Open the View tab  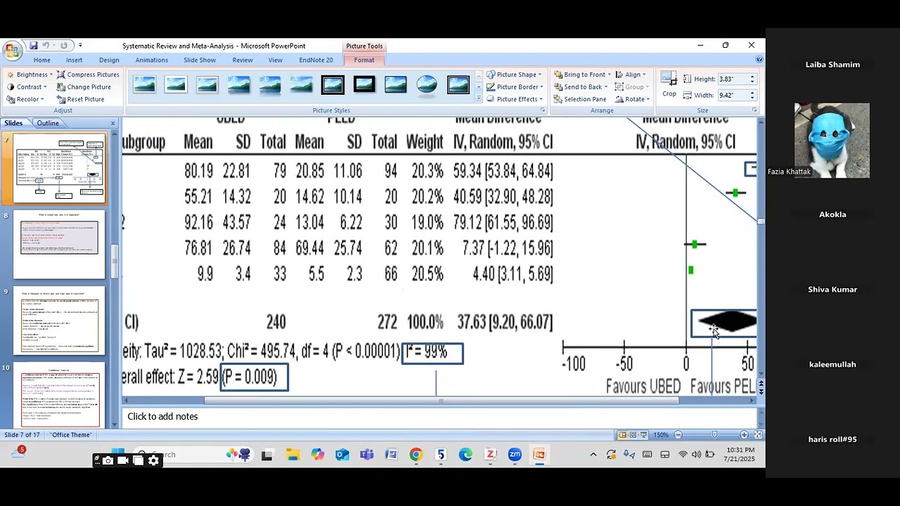[x=275, y=60]
